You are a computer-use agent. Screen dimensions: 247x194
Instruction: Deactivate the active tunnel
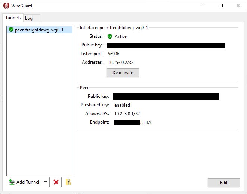(x=123, y=73)
